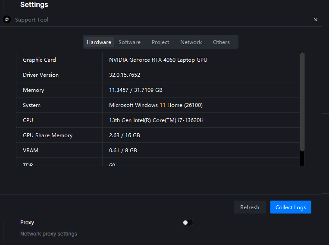Click the Proxy setting label
Screen dimensions: 329x245
click(x=27, y=223)
